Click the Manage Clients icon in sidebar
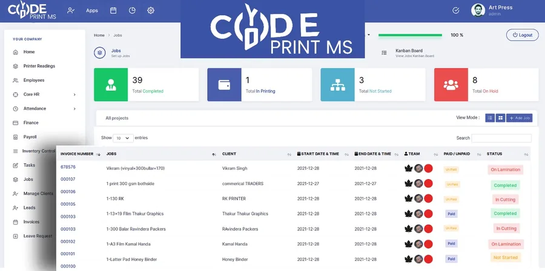The image size is (545, 271). pyautogui.click(x=15, y=194)
